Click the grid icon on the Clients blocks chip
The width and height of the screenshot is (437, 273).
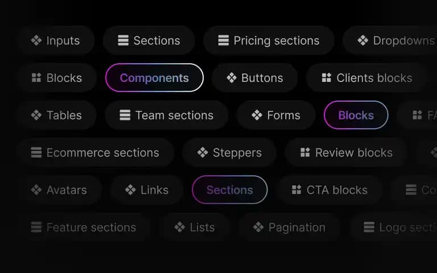tap(327, 78)
